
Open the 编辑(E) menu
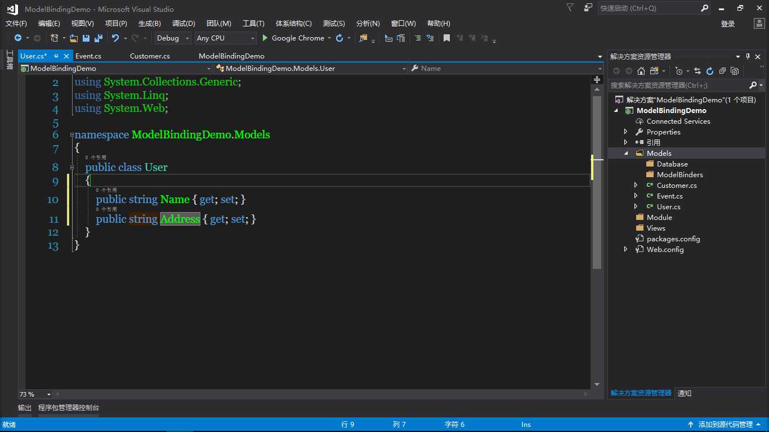pyautogui.click(x=49, y=24)
